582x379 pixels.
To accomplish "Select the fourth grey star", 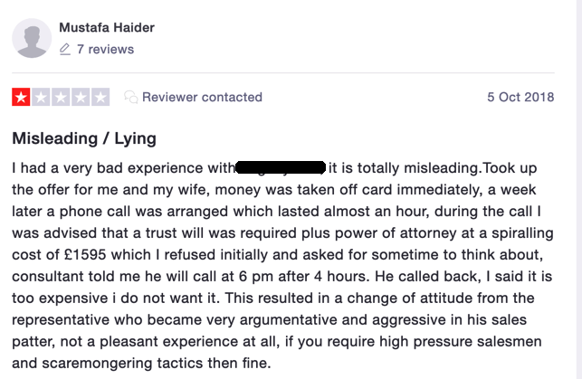I will point(81,97).
